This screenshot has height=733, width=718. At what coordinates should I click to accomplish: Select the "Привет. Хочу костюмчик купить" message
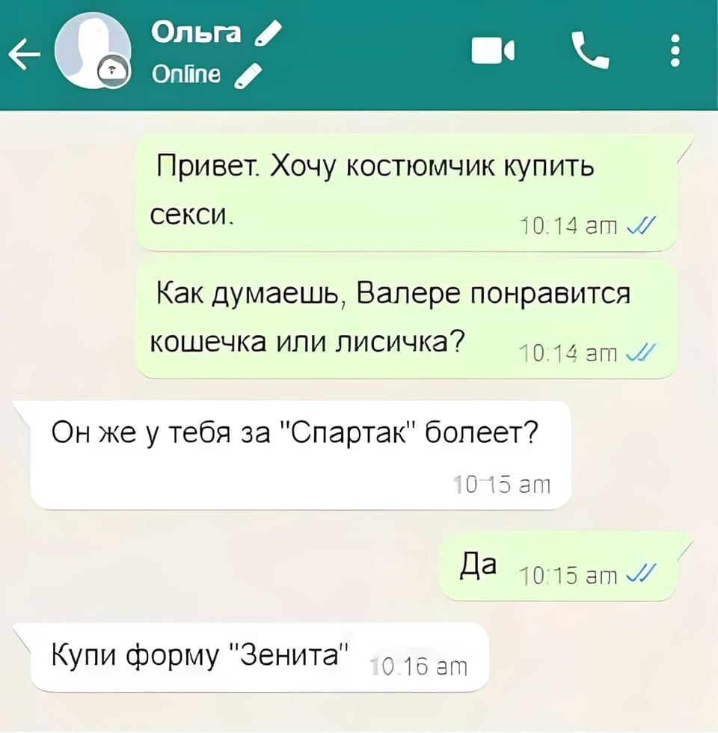coord(405,193)
